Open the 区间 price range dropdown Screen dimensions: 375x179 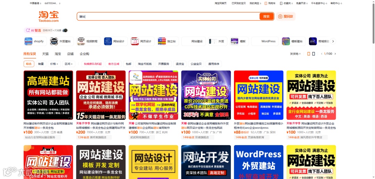[x=68, y=64]
